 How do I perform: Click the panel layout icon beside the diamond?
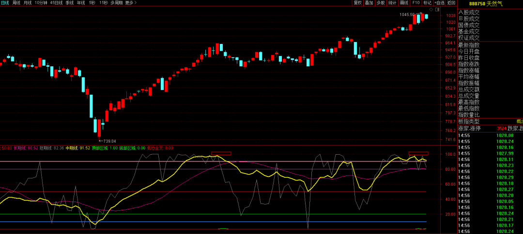(437, 9)
